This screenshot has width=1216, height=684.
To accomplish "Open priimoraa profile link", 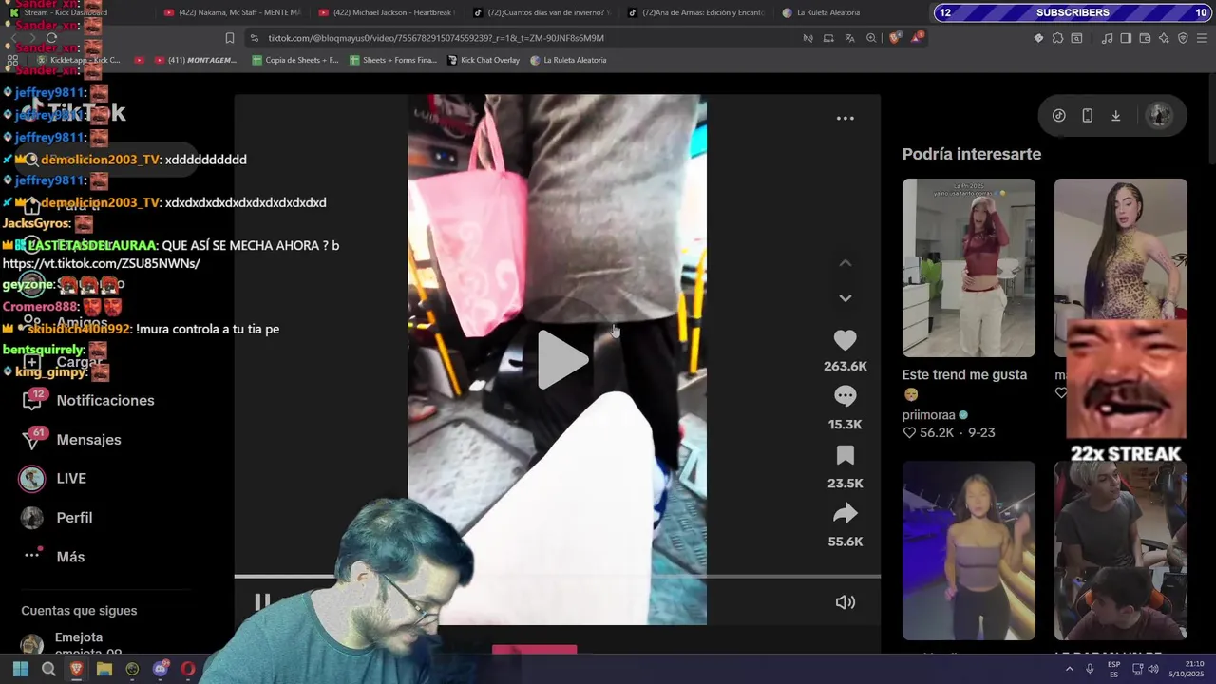I will 928,415.
